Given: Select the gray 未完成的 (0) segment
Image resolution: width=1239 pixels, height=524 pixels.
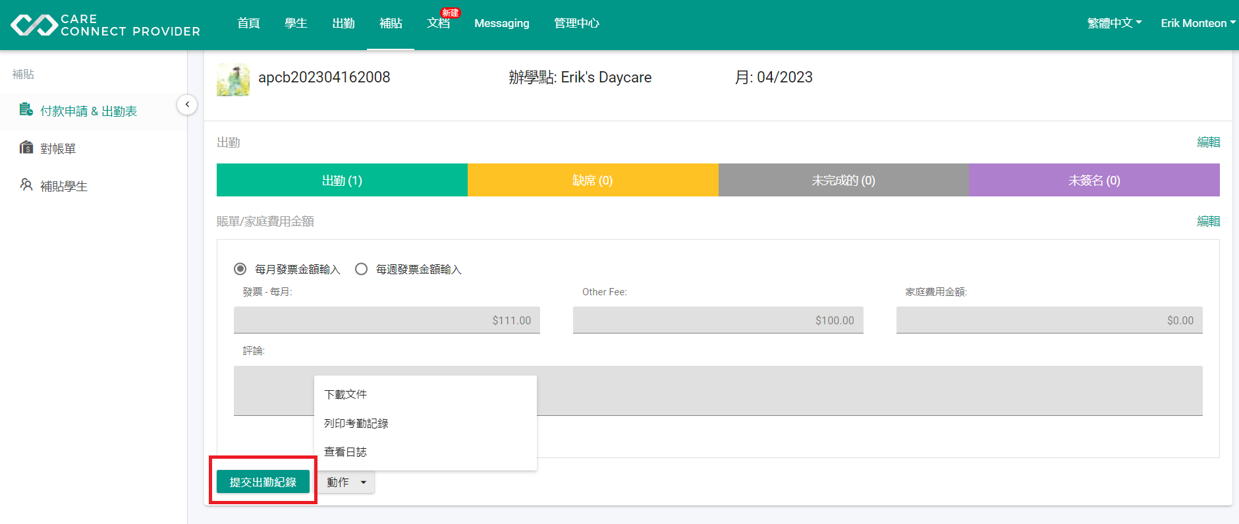Looking at the screenshot, I should (844, 180).
